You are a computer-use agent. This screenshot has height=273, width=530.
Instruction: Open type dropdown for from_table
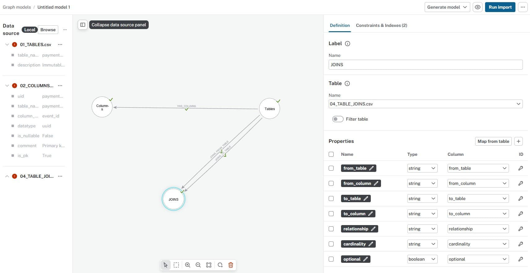422,168
